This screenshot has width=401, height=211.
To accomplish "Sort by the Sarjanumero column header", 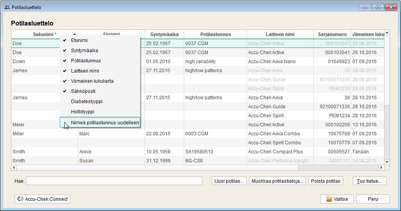I will click(332, 34).
